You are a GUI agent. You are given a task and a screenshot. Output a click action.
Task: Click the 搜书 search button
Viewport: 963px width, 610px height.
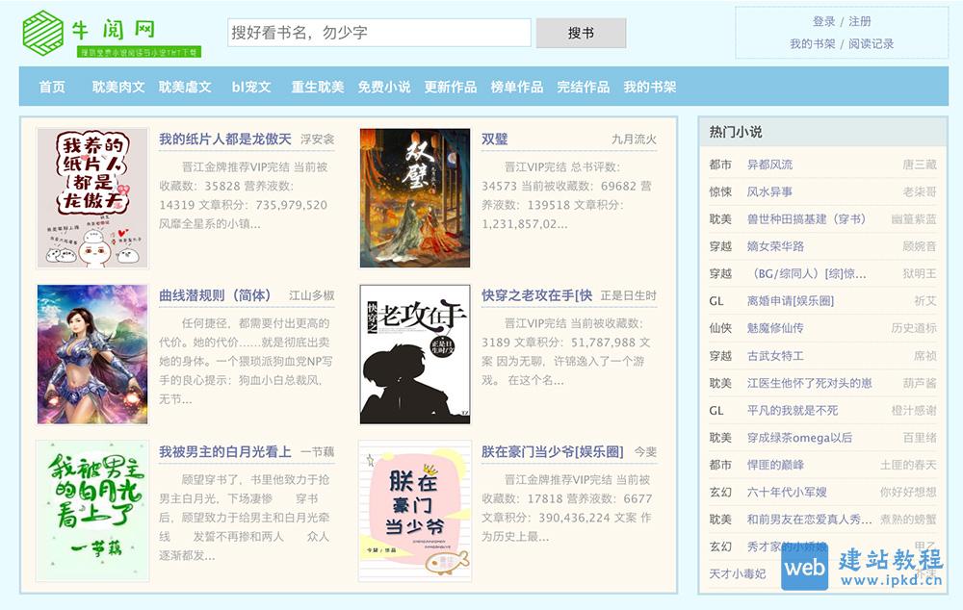tap(581, 33)
